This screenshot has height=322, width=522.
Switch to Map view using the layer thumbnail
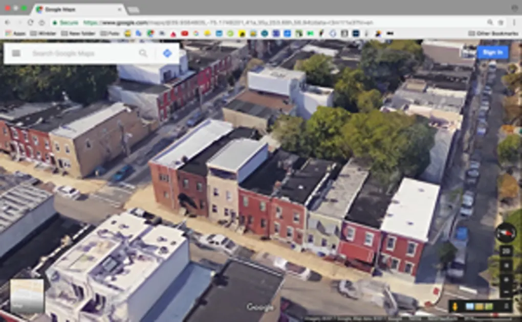click(x=27, y=296)
